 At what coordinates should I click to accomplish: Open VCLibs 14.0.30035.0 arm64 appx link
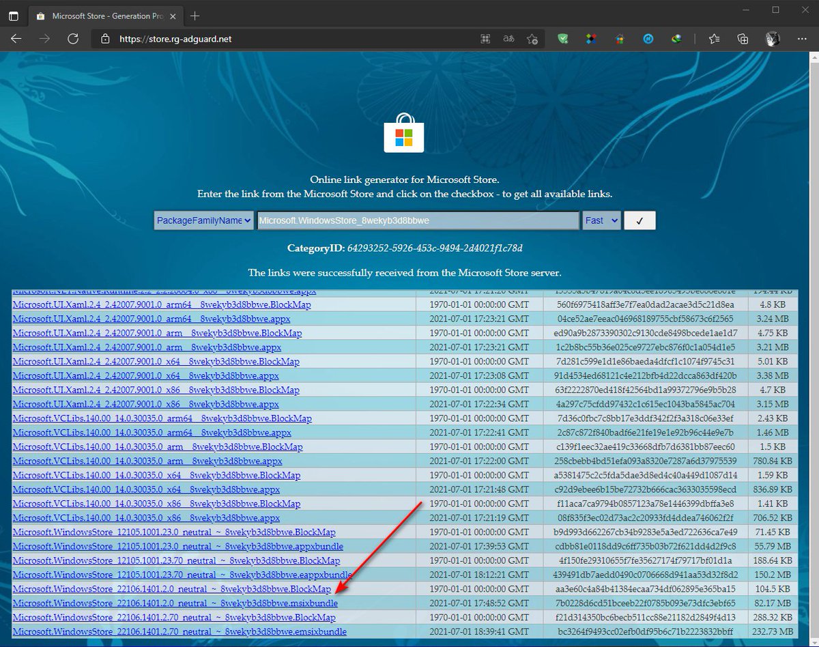(152, 433)
